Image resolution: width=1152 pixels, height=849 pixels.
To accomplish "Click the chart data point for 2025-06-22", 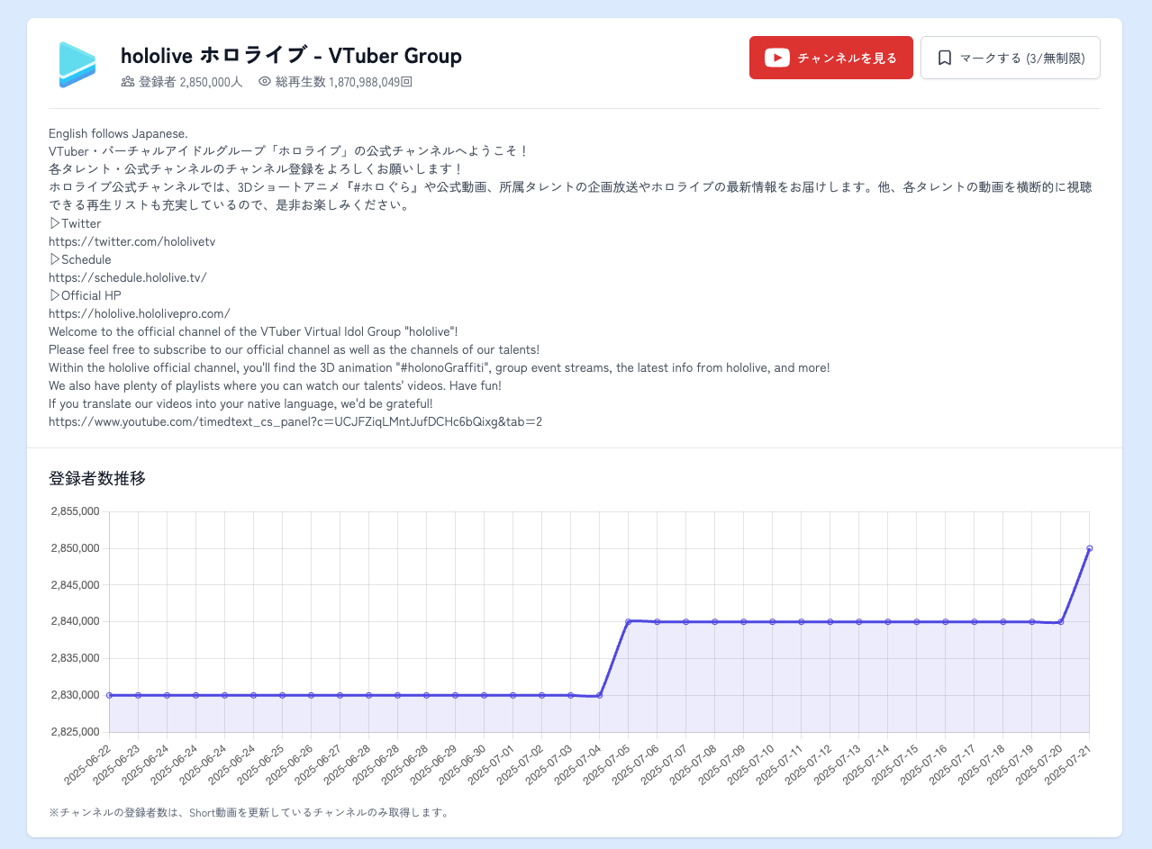I will click(109, 695).
